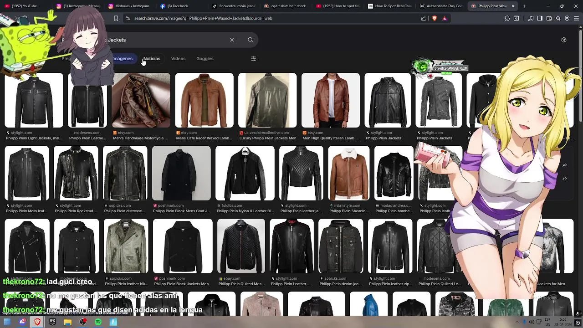Open Philipp Plein Shearling jacket thumbnail
This screenshot has width=583, height=328.
coord(348,173)
